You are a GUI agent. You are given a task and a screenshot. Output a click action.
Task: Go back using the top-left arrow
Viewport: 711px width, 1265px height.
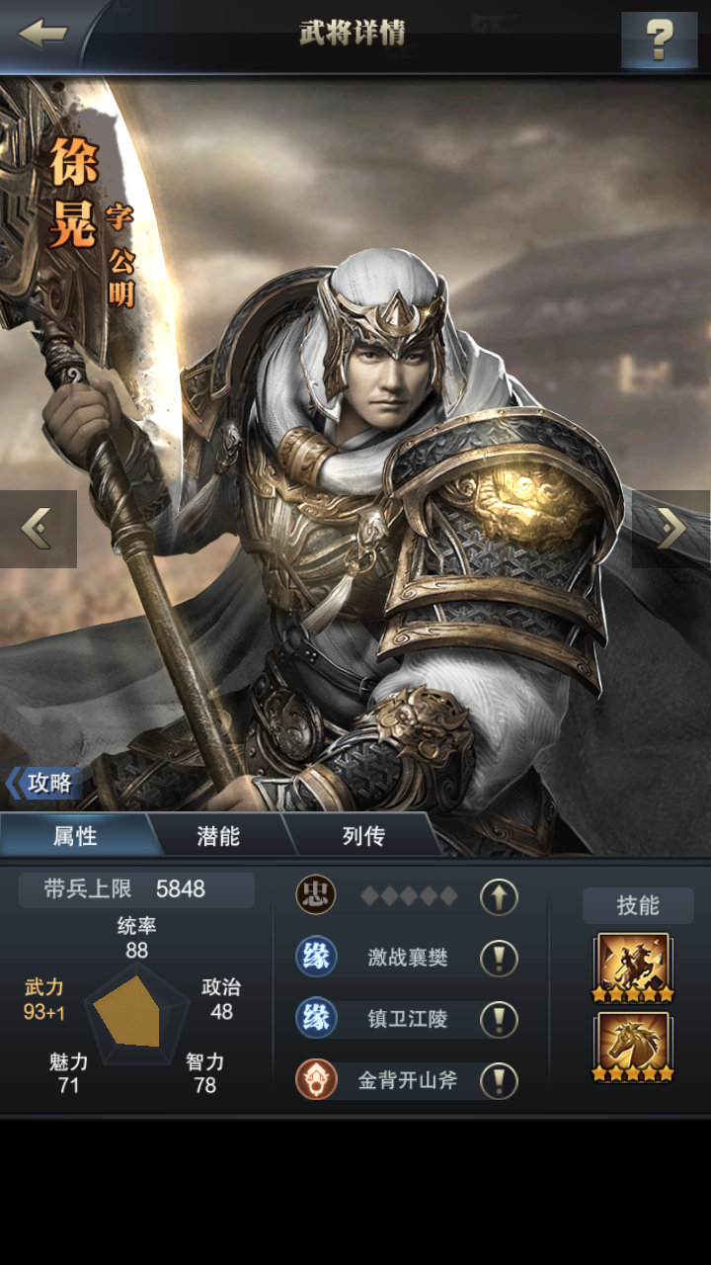pos(42,34)
